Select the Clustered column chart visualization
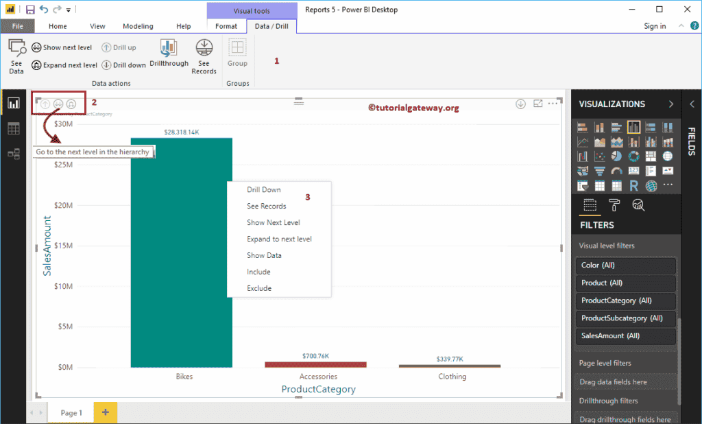The image size is (702, 424). [633, 128]
